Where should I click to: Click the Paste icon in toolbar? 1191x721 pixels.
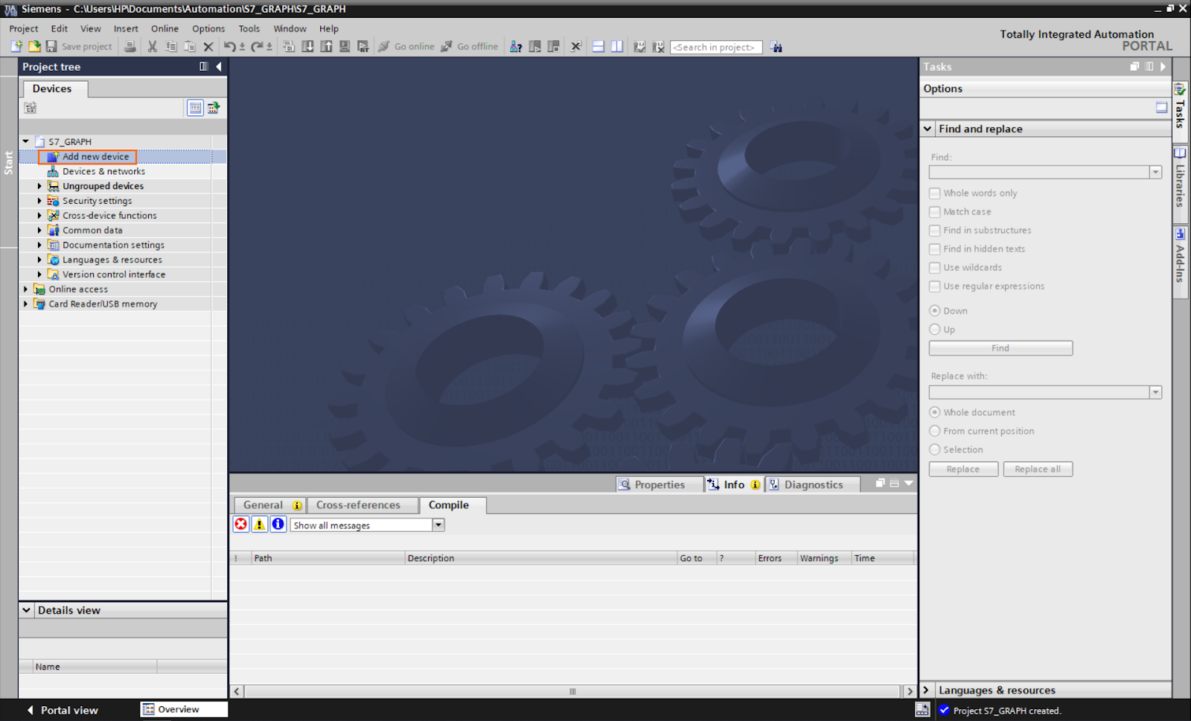[190, 46]
